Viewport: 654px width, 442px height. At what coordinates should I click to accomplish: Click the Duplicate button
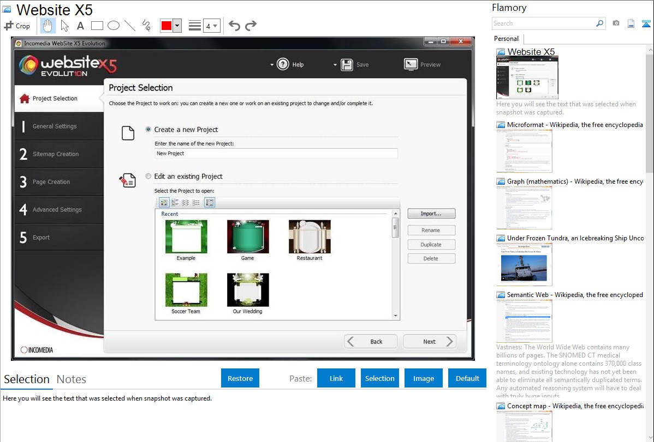[x=431, y=245]
